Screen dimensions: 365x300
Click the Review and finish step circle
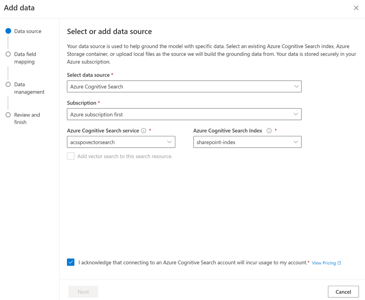coord(8,115)
